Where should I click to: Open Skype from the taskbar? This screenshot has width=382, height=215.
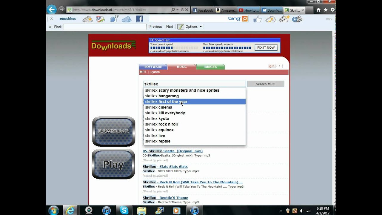coord(124,211)
